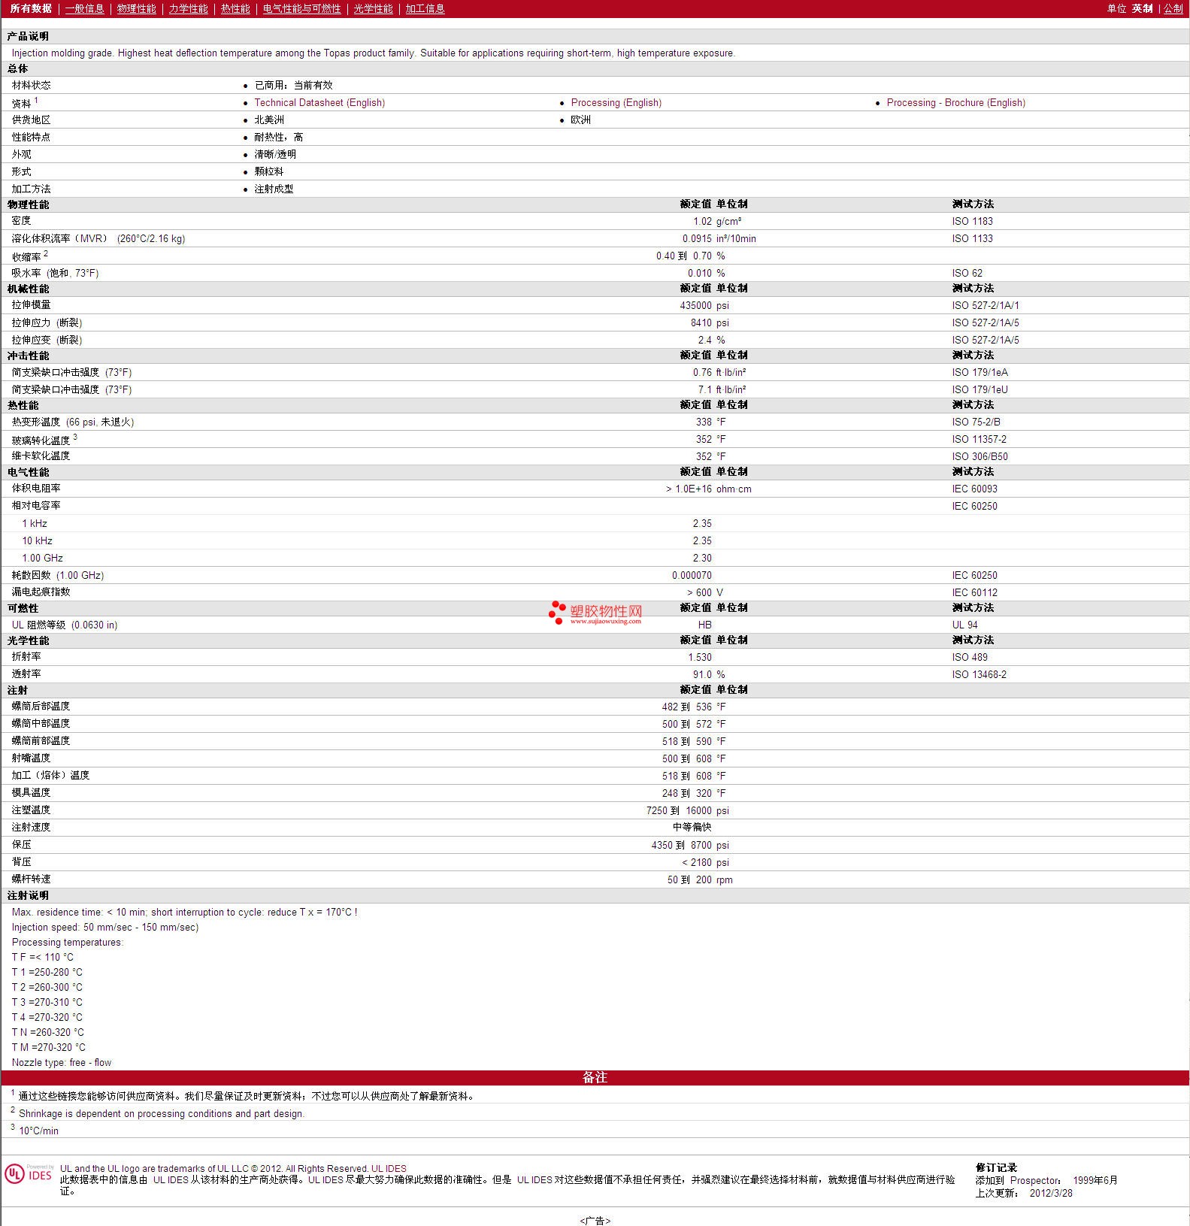Click the 上次更新 date 2012/3/28
This screenshot has height=1226, width=1190.
1051,1193
